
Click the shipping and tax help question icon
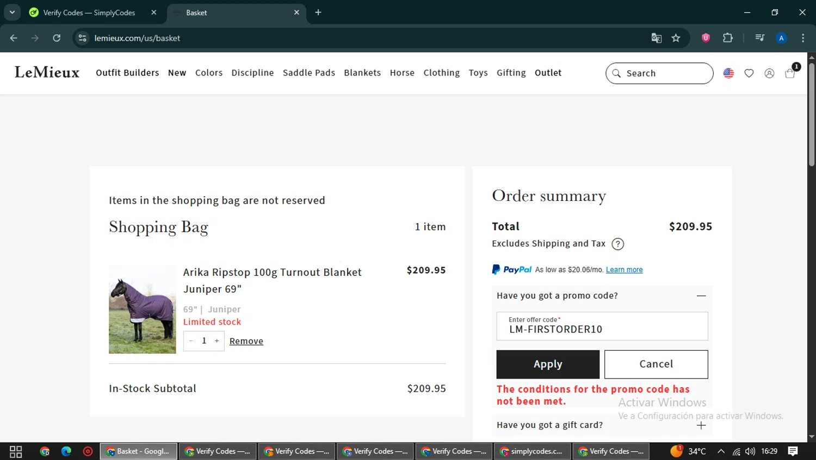[617, 244]
